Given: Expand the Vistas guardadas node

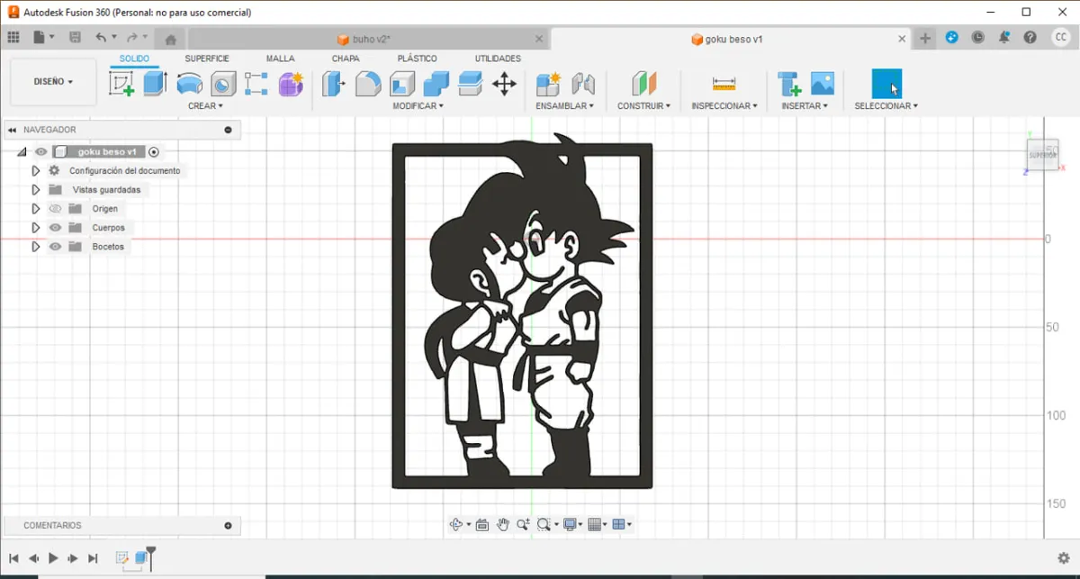Looking at the screenshot, I should (x=35, y=190).
